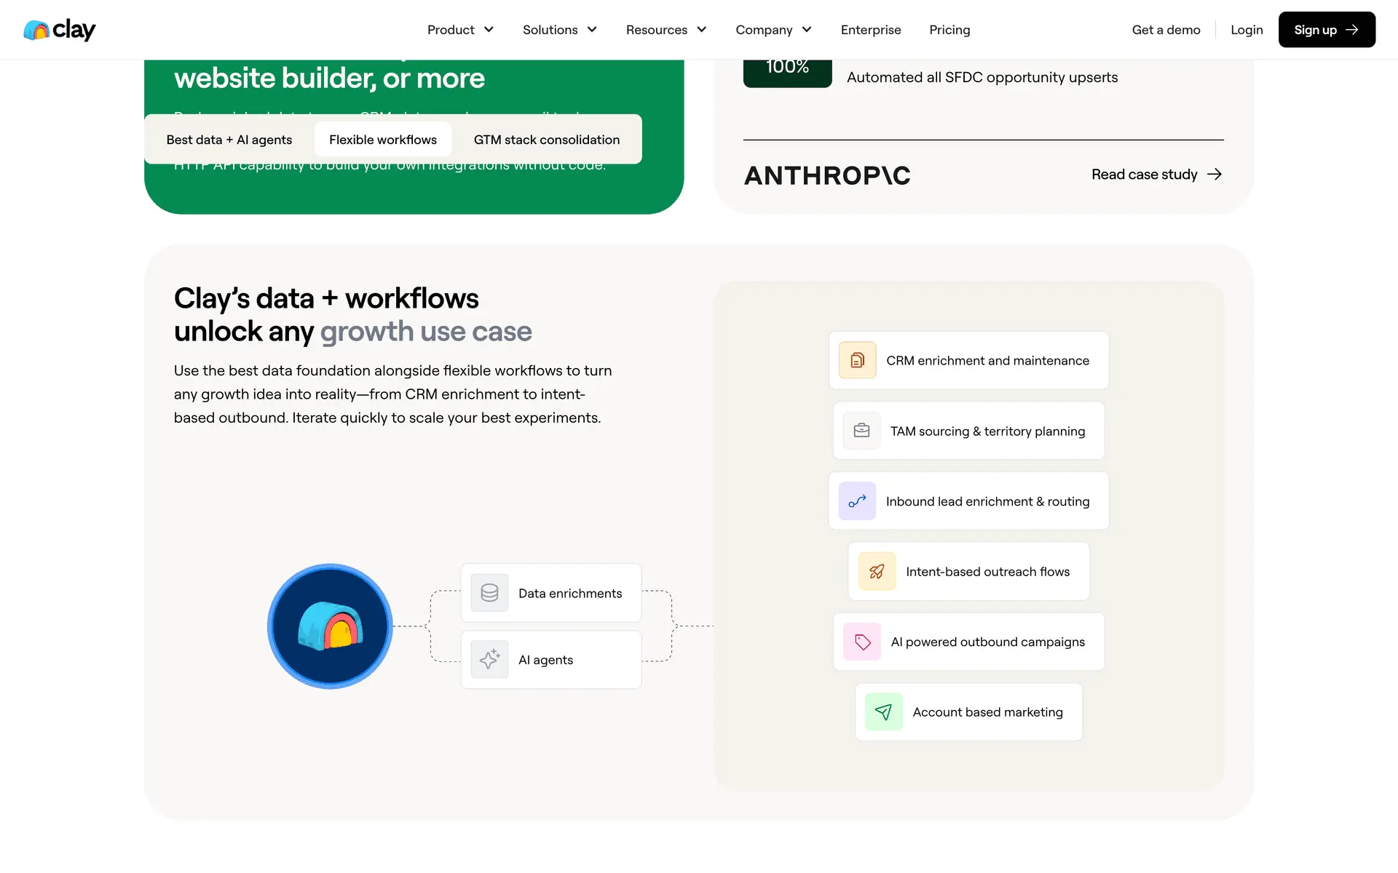Click the Sign up button
The height and width of the screenshot is (873, 1398).
point(1326,30)
